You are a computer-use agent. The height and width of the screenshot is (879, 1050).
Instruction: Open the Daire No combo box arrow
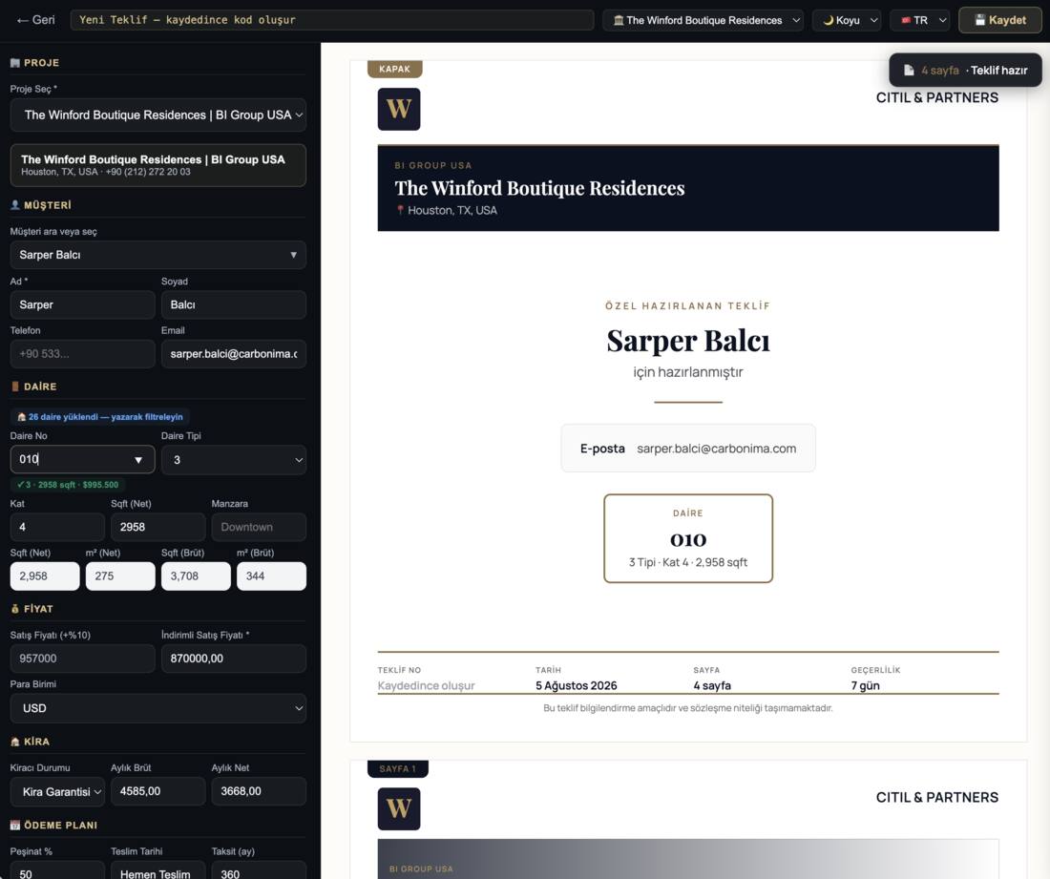click(x=138, y=460)
